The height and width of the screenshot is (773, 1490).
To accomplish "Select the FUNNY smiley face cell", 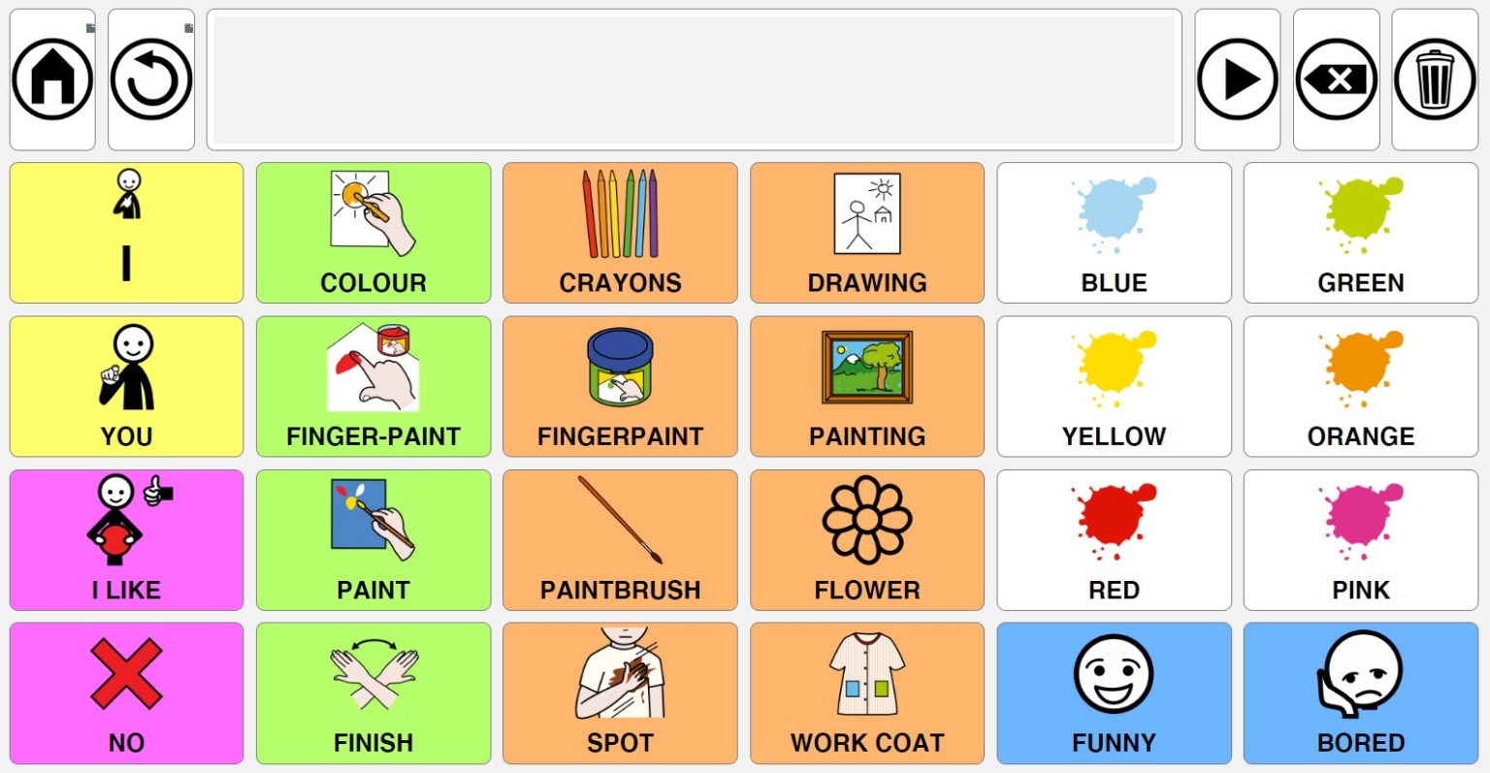I will tap(1114, 693).
